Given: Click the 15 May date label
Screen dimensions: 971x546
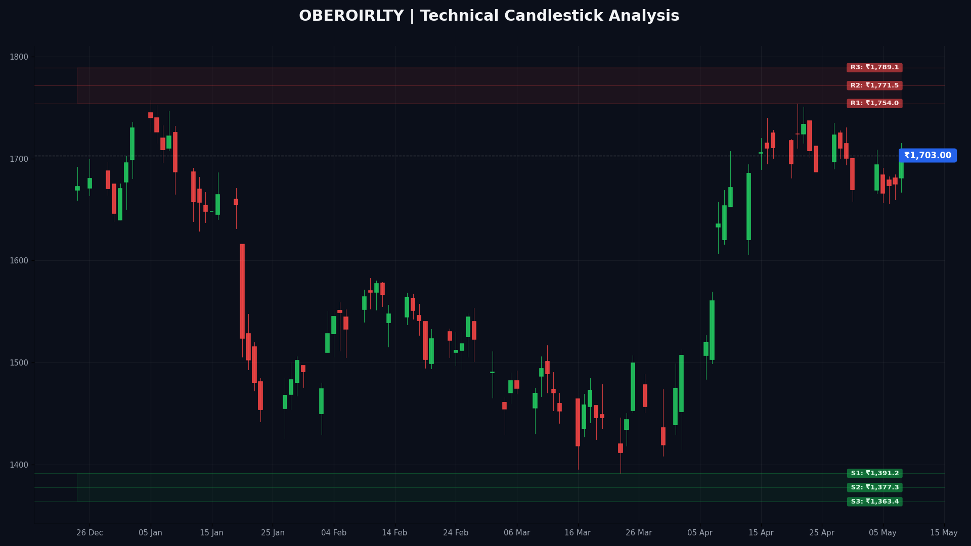Looking at the screenshot, I should point(944,533).
